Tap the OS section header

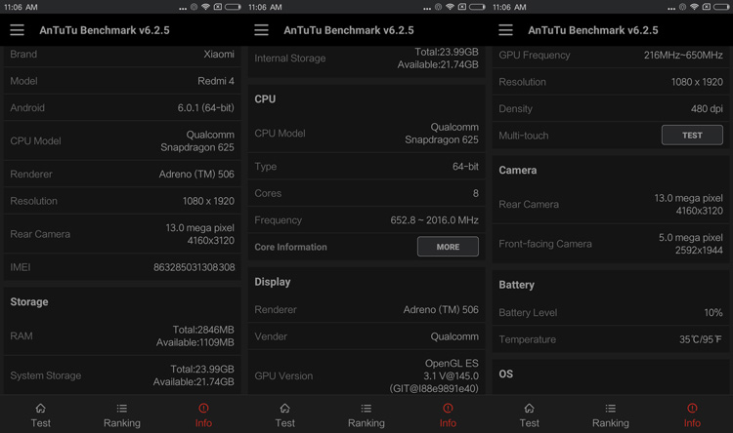point(506,374)
